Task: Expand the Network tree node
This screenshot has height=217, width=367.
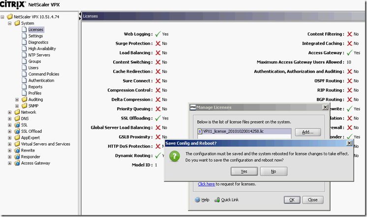Action: point(10,112)
